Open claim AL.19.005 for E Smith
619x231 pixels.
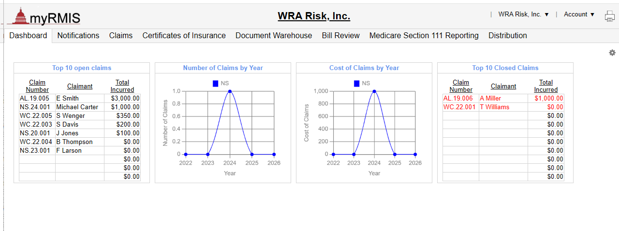click(x=34, y=99)
